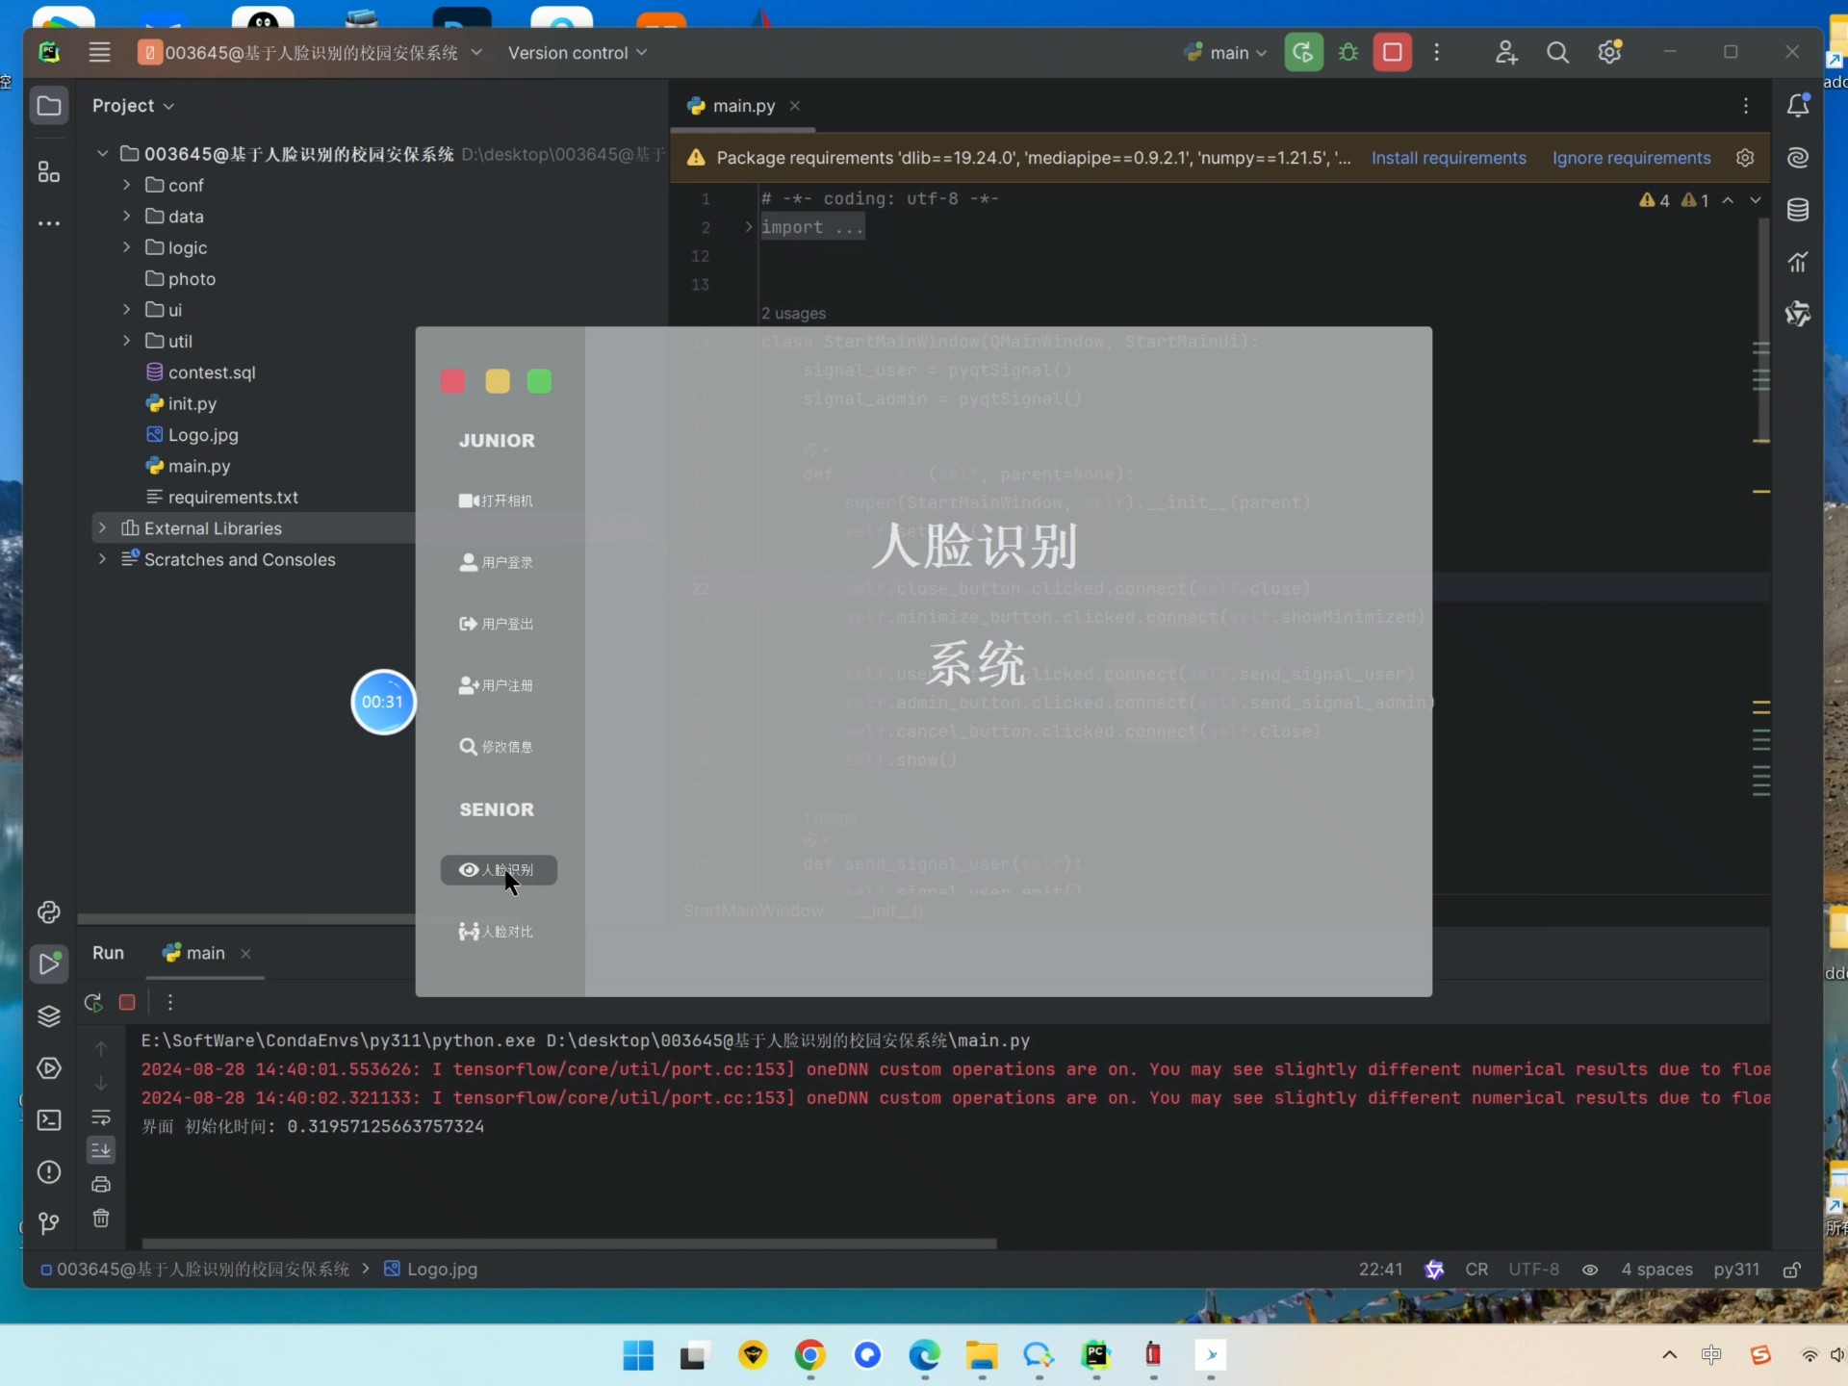1848x1386 pixels.
Task: Open Git version control tool icon
Action: click(x=49, y=1223)
